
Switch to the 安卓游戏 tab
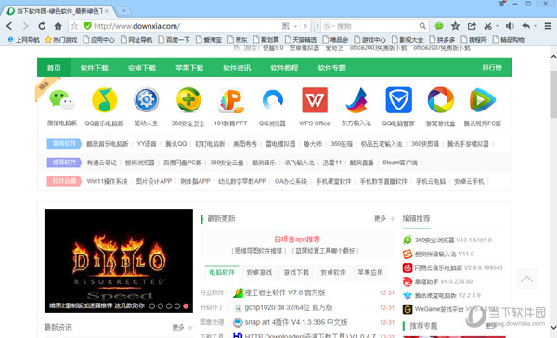[259, 272]
